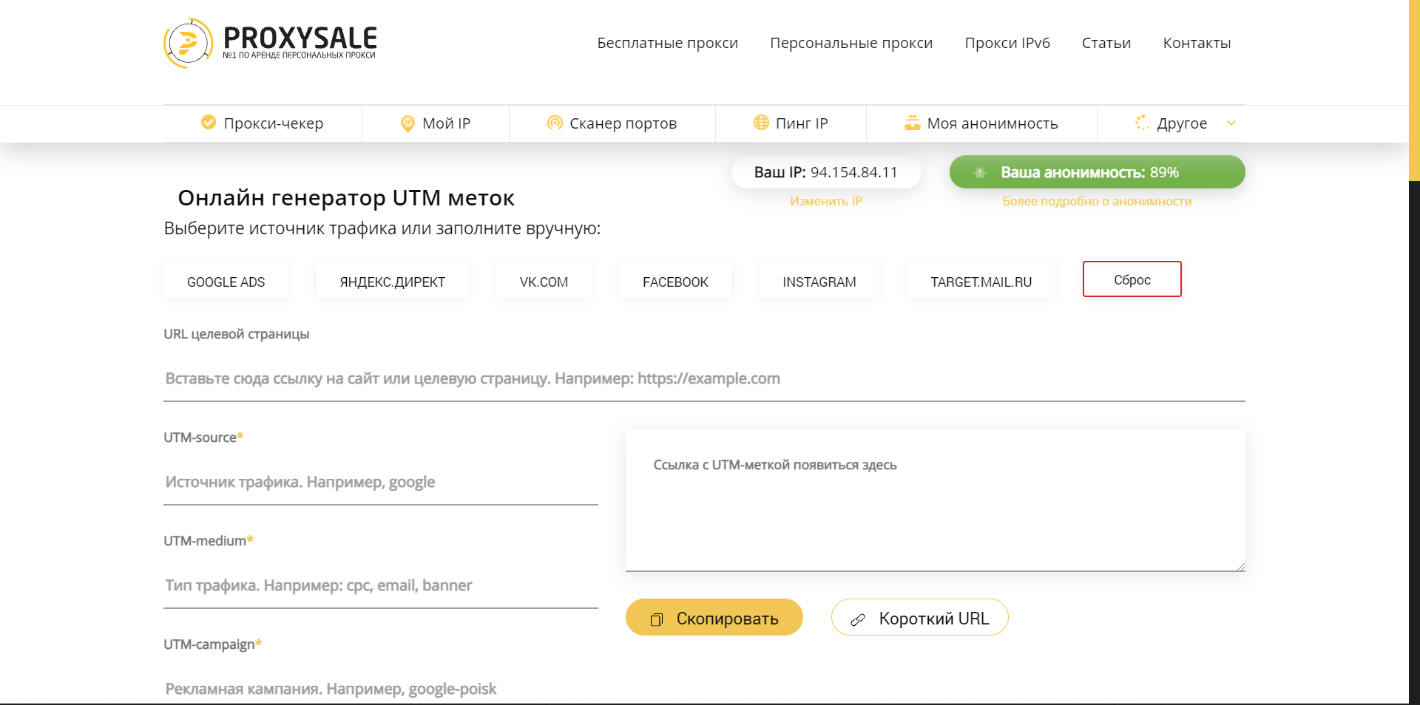Click the Ваша анонимность 89% green button
Viewport: 1420px width, 705px height.
1097,171
